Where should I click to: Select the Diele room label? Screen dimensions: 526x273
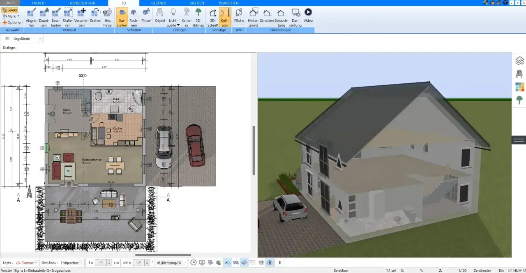pos(66,111)
